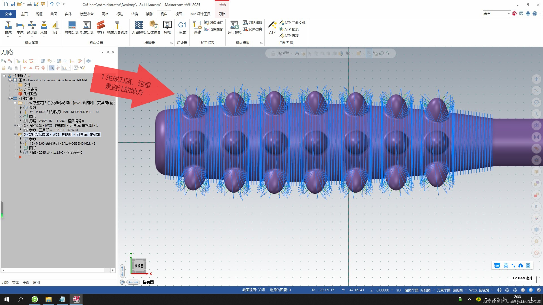Viewport: 543px width, 305px height.
Task: Switch to the 曲面 ribbon tab
Action: pyautogui.click(x=54, y=14)
